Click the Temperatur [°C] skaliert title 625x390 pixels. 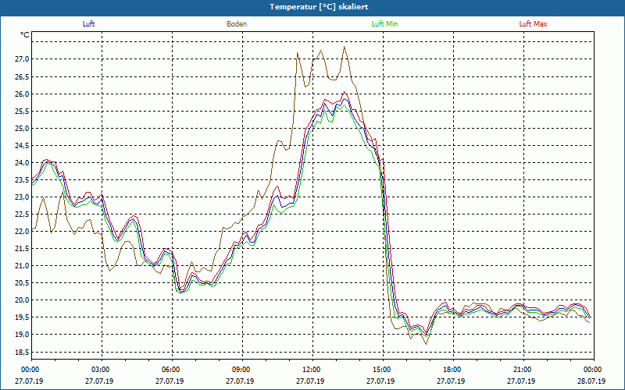319,7
